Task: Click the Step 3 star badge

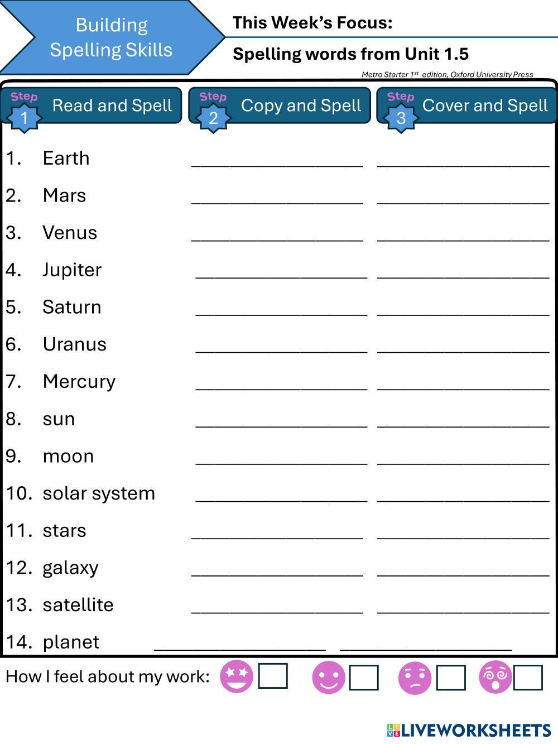Action: pyautogui.click(x=401, y=117)
